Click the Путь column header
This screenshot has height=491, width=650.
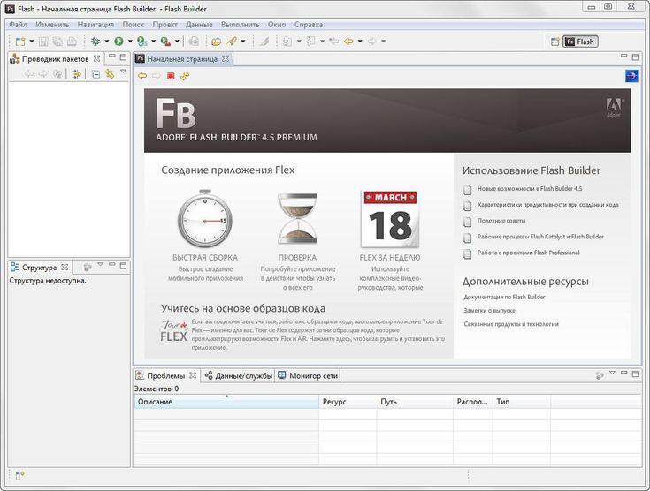click(x=415, y=402)
